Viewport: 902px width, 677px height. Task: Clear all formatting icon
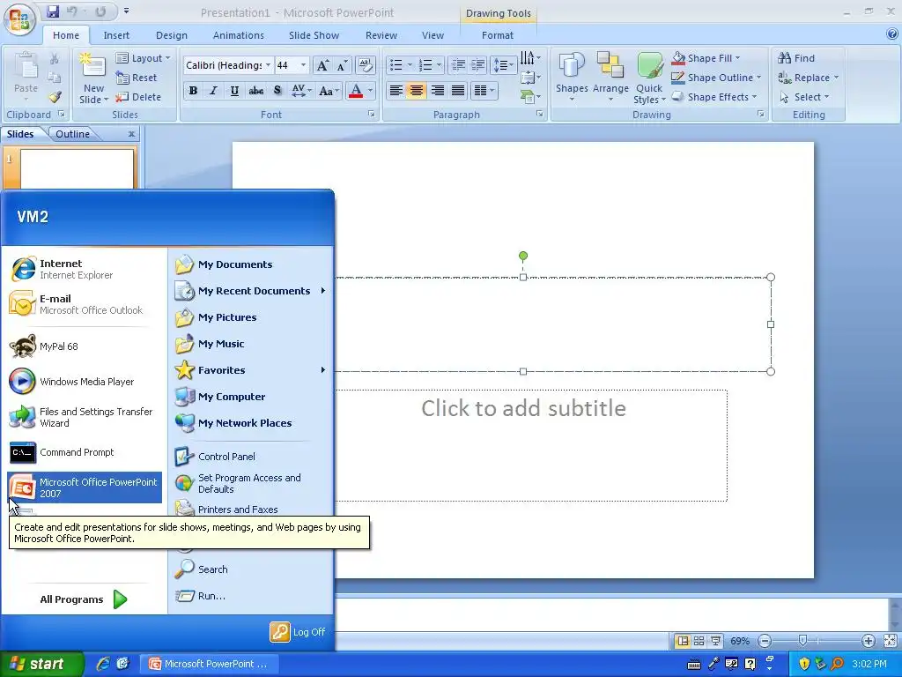pos(366,65)
